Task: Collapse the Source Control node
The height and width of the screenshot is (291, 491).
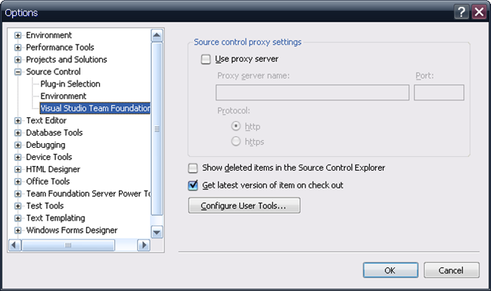Action: point(18,72)
